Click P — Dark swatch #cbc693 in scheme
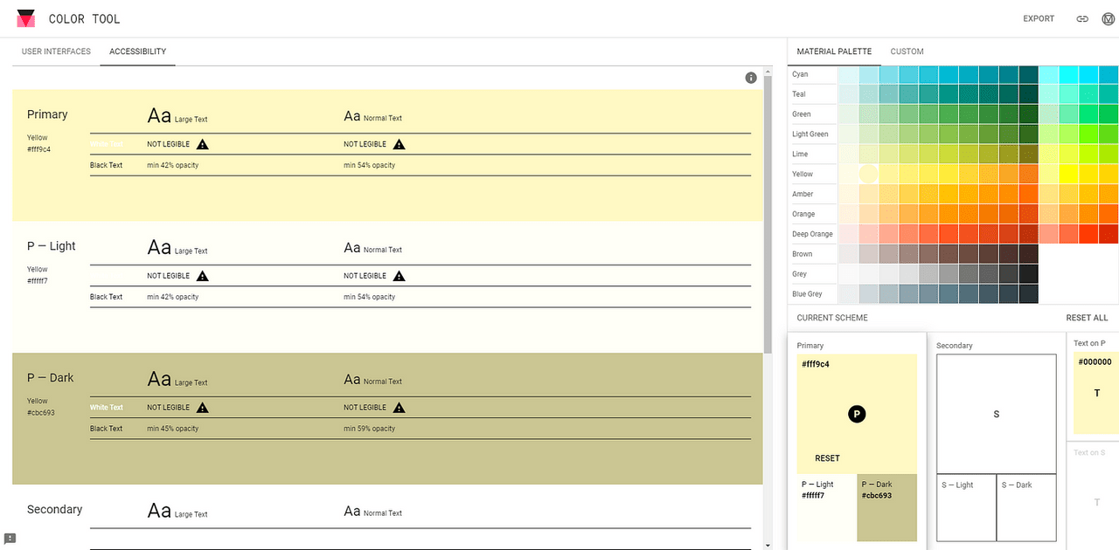The width and height of the screenshot is (1119, 550). pos(886,508)
